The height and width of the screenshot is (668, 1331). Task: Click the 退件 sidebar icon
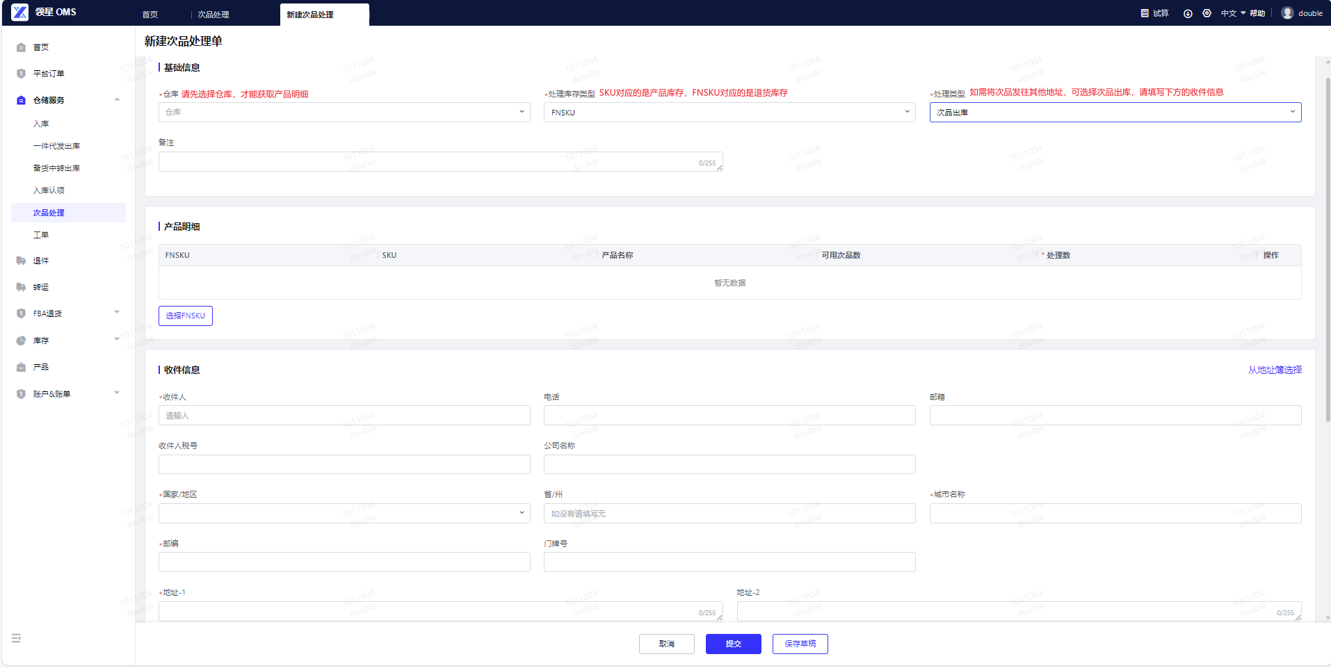point(21,261)
